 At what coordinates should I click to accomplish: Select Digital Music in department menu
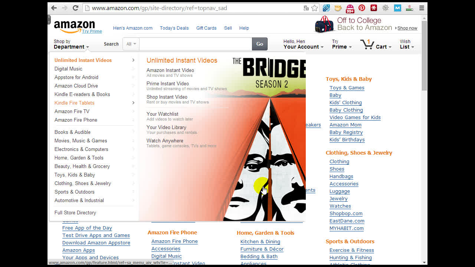(x=68, y=69)
